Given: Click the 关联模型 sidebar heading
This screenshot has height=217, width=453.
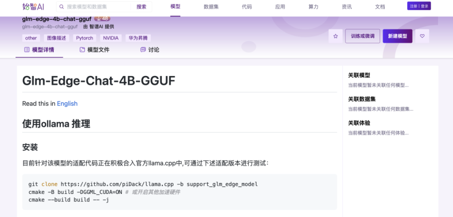Looking at the screenshot, I should tap(359, 75).
